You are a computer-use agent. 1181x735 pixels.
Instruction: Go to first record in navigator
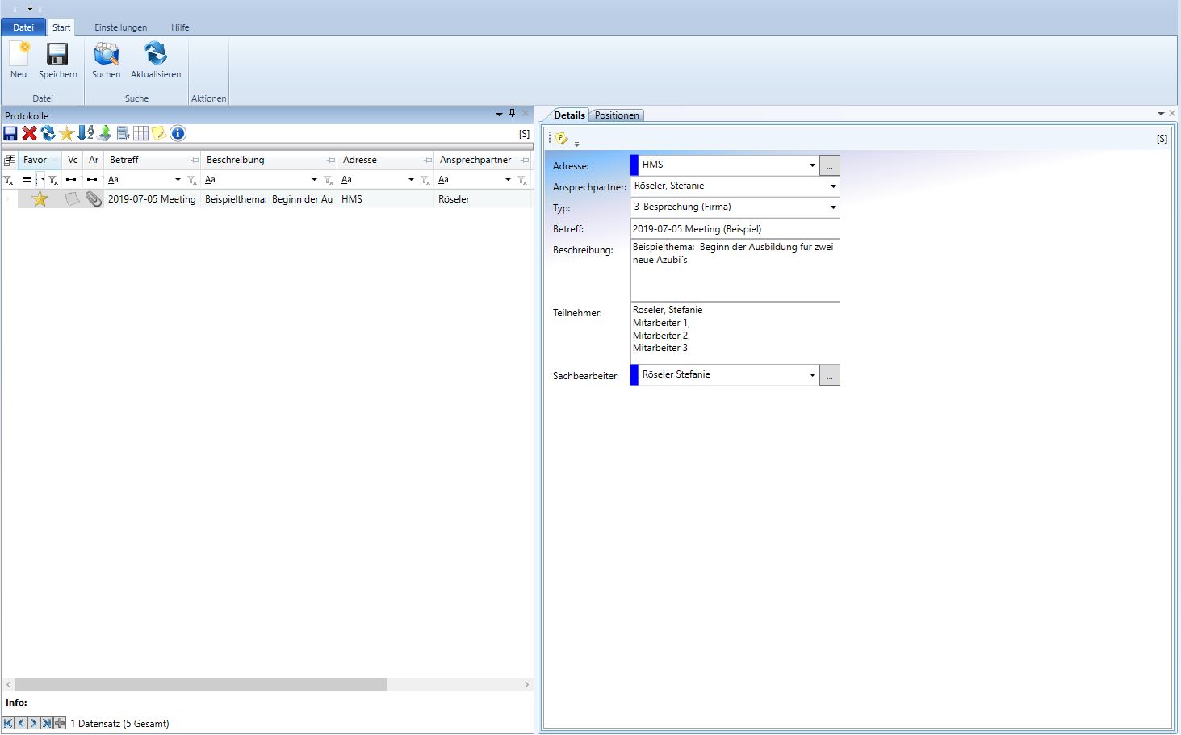point(9,723)
